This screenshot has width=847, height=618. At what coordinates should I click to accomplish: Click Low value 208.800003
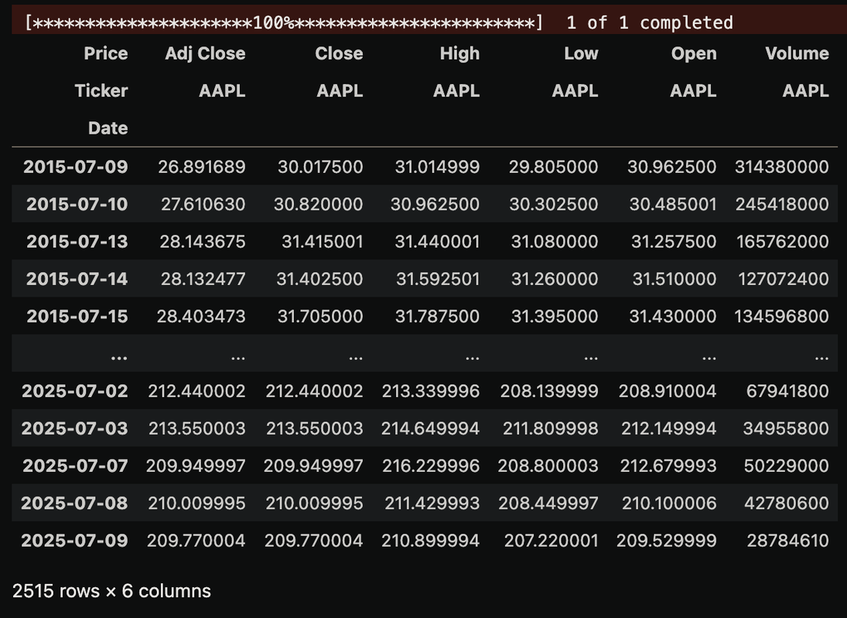pos(548,465)
